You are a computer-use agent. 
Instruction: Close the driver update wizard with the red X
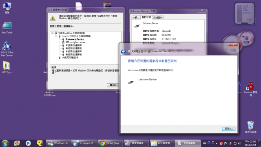point(233,45)
